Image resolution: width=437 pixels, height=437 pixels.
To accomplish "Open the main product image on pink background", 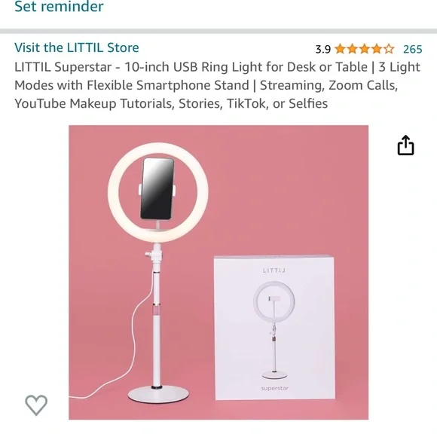I will [218, 272].
